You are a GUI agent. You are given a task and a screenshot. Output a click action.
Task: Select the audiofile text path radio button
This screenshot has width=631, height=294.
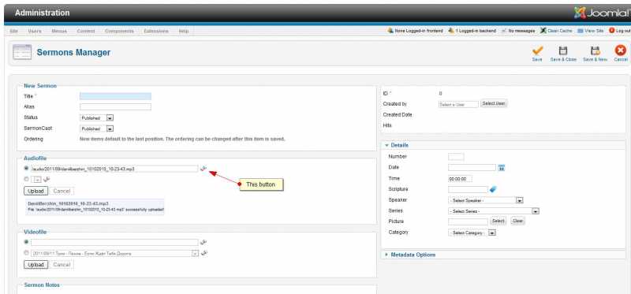[27, 169]
